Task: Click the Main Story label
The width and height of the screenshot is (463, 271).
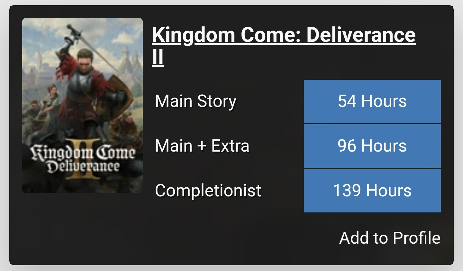Action: (x=195, y=101)
